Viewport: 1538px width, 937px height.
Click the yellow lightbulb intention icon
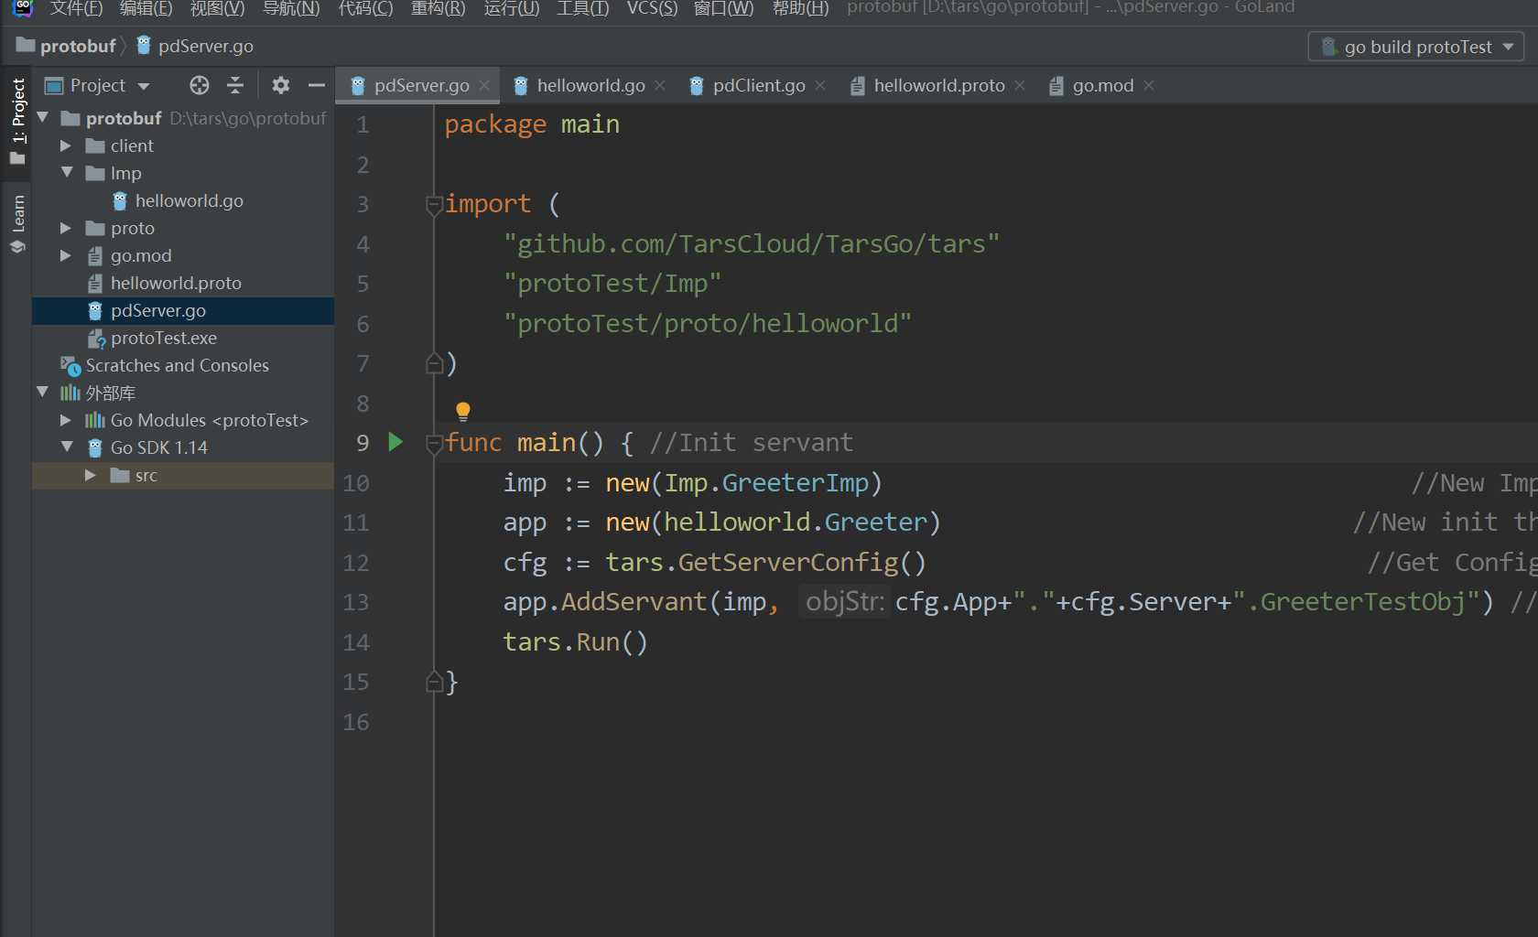tap(463, 411)
